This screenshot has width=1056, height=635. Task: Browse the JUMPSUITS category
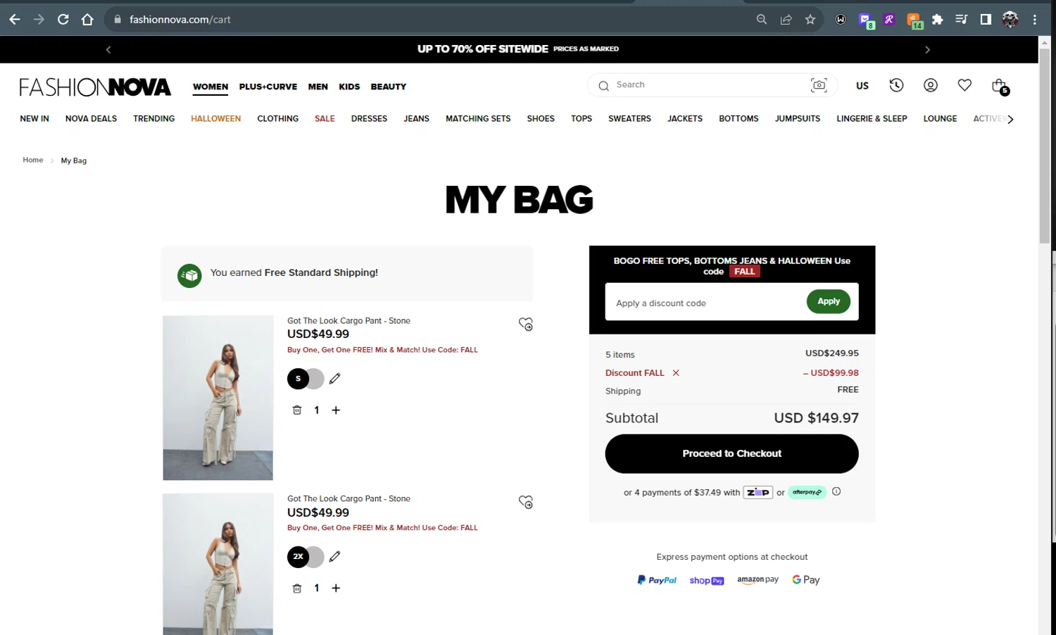click(798, 119)
